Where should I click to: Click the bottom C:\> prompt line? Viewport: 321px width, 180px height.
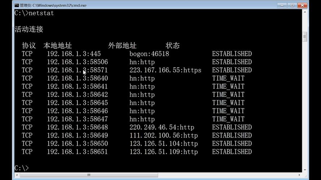22,168
